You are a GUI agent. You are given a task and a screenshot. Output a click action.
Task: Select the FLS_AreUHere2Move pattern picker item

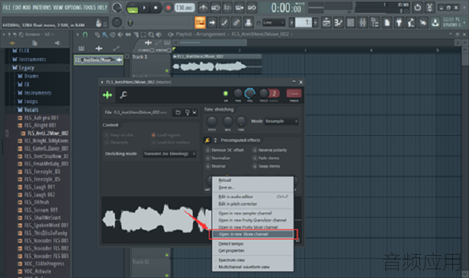point(98,60)
